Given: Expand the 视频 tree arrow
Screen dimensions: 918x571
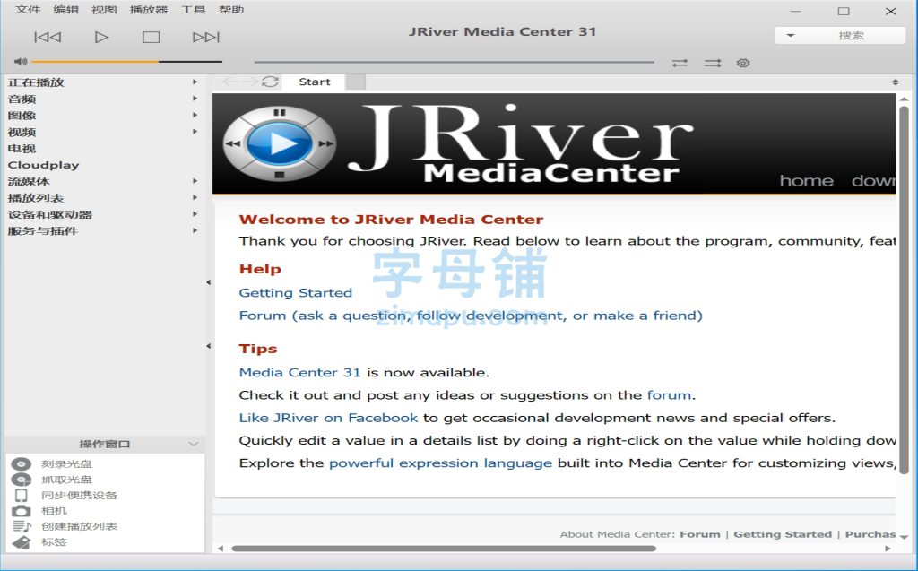Looking at the screenshot, I should coord(195,131).
